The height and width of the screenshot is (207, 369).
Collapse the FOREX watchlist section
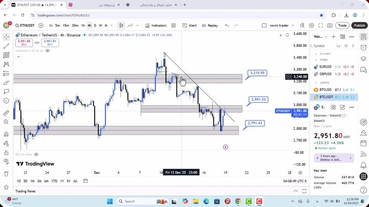(x=316, y=60)
